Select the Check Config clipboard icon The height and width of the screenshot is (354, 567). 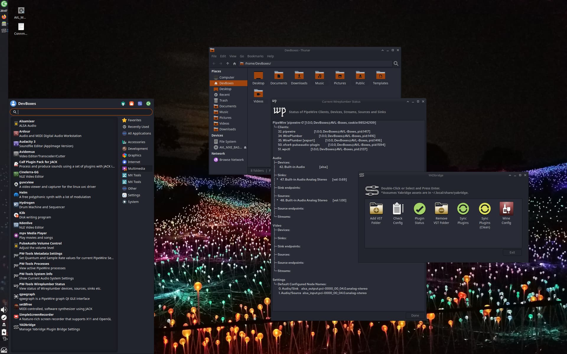click(398, 209)
